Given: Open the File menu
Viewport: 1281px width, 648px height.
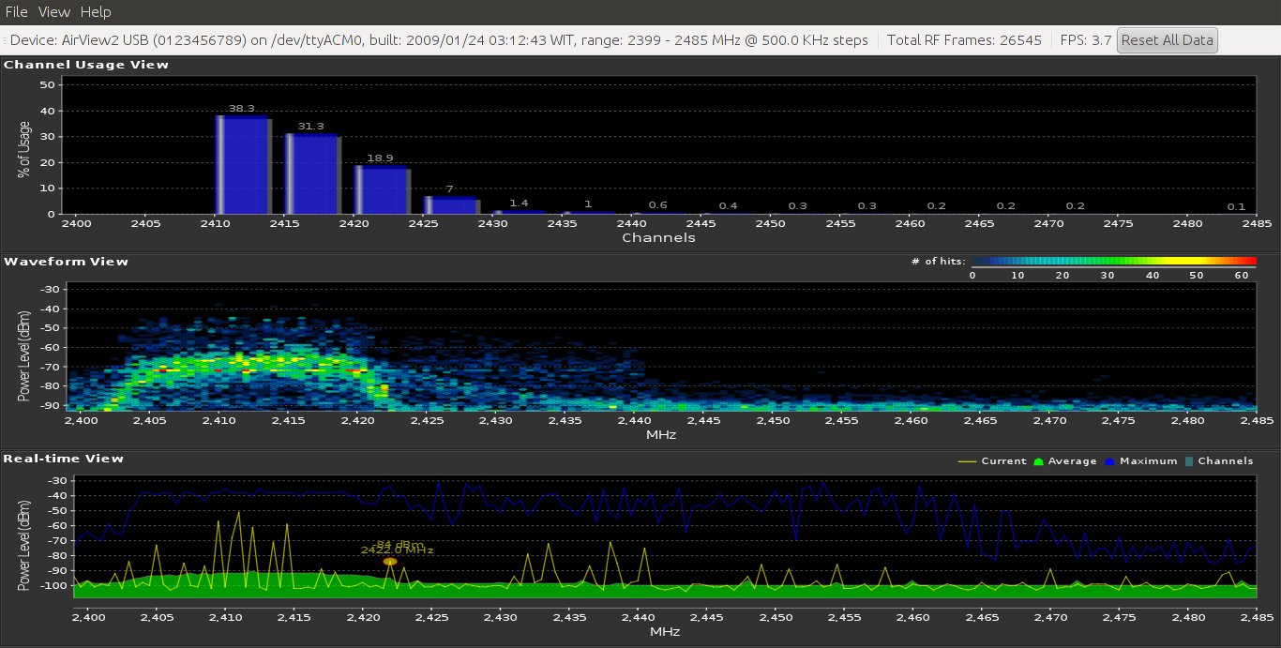Looking at the screenshot, I should click(17, 12).
